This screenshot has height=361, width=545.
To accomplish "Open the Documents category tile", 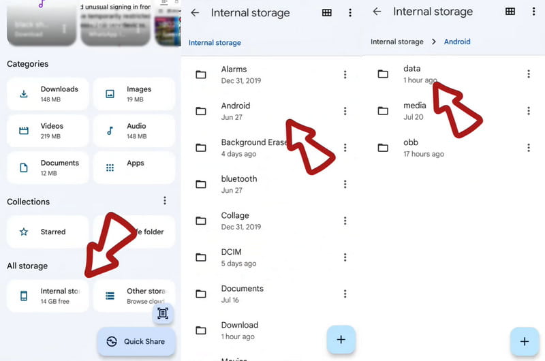I will tap(48, 168).
